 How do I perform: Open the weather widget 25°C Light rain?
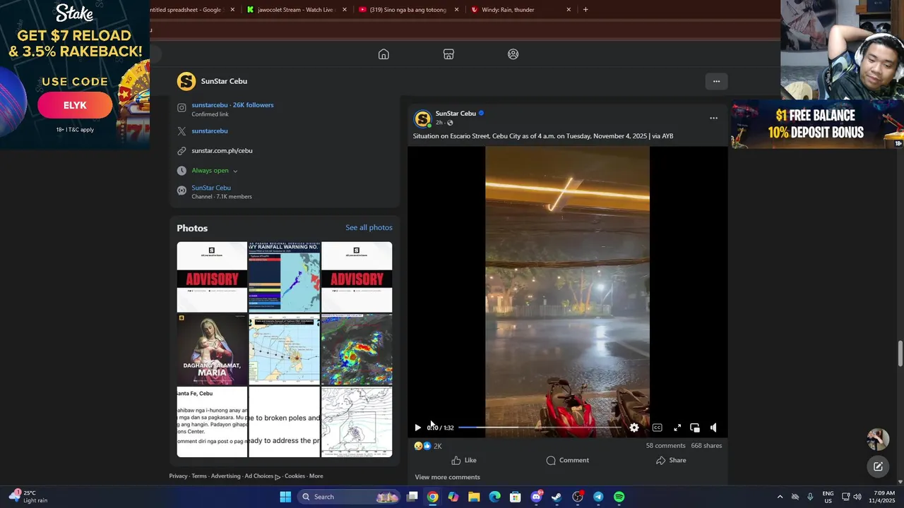(28, 497)
